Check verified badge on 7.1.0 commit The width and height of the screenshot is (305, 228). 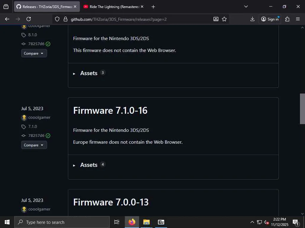(x=48, y=136)
